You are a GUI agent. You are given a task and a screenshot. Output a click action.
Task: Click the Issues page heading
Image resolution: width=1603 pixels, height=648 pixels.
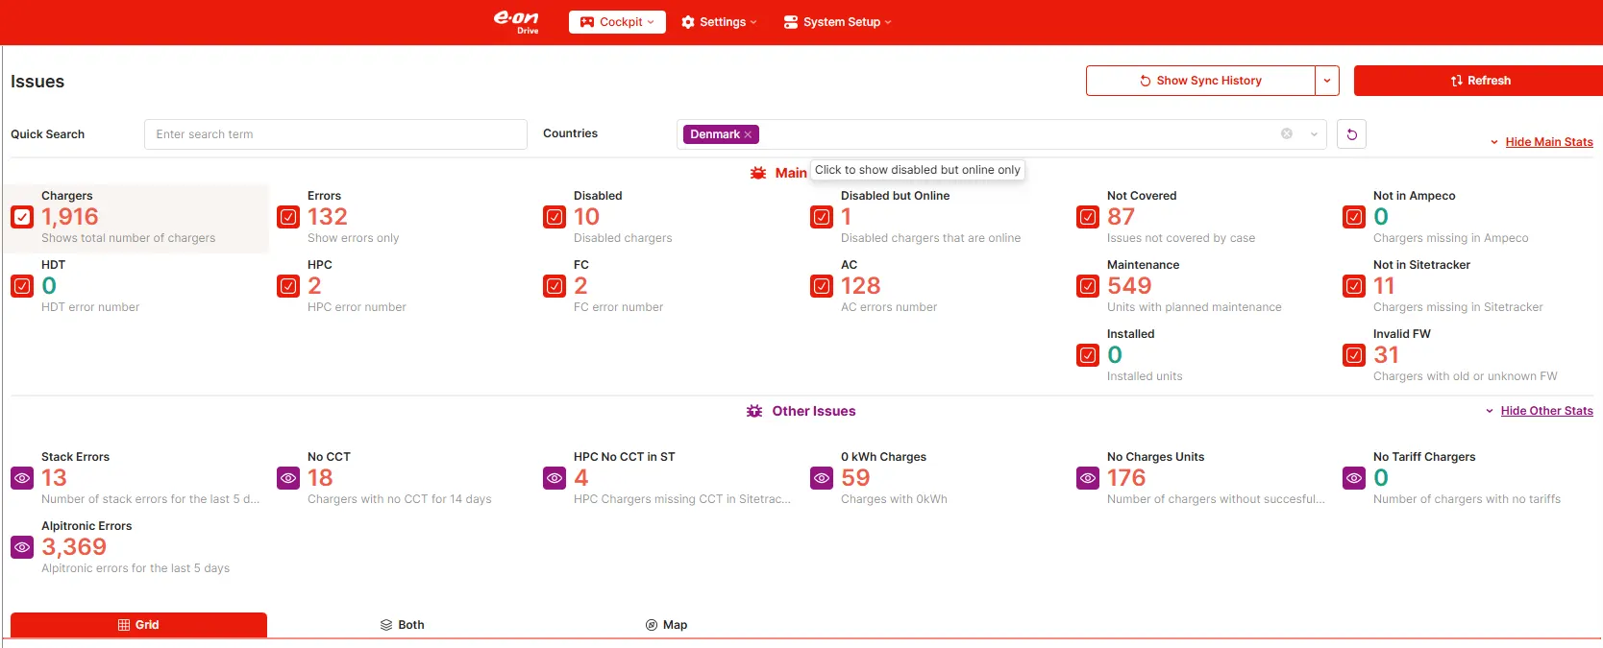coord(37,82)
